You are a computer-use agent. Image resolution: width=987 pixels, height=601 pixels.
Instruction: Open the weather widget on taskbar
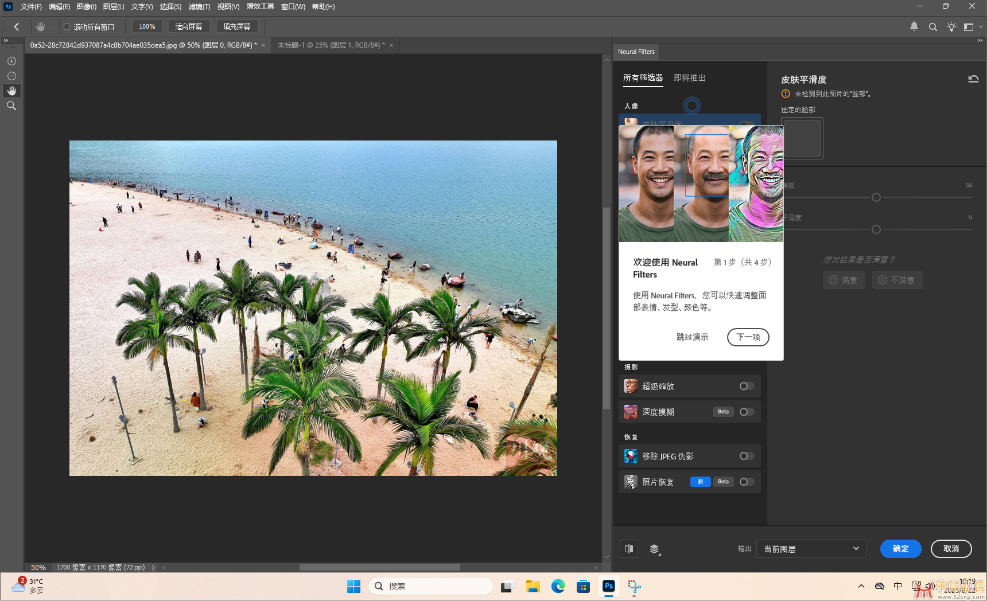28,586
